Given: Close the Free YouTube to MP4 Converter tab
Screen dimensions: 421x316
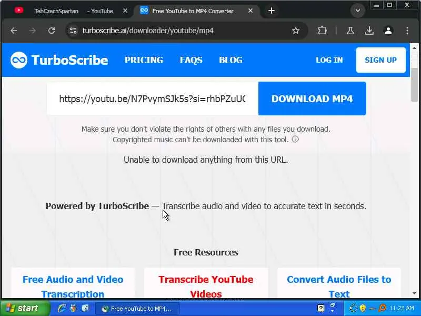Looking at the screenshot, I should pyautogui.click(x=250, y=11).
